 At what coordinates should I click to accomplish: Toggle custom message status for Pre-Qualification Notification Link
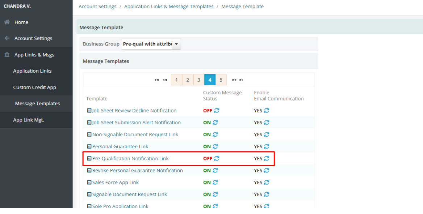click(217, 158)
